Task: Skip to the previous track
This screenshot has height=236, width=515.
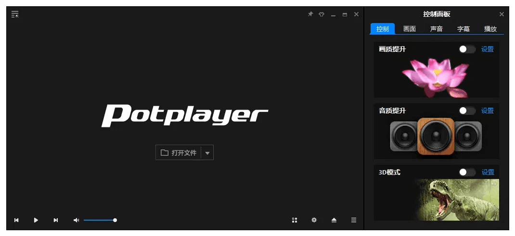Action: click(16, 220)
